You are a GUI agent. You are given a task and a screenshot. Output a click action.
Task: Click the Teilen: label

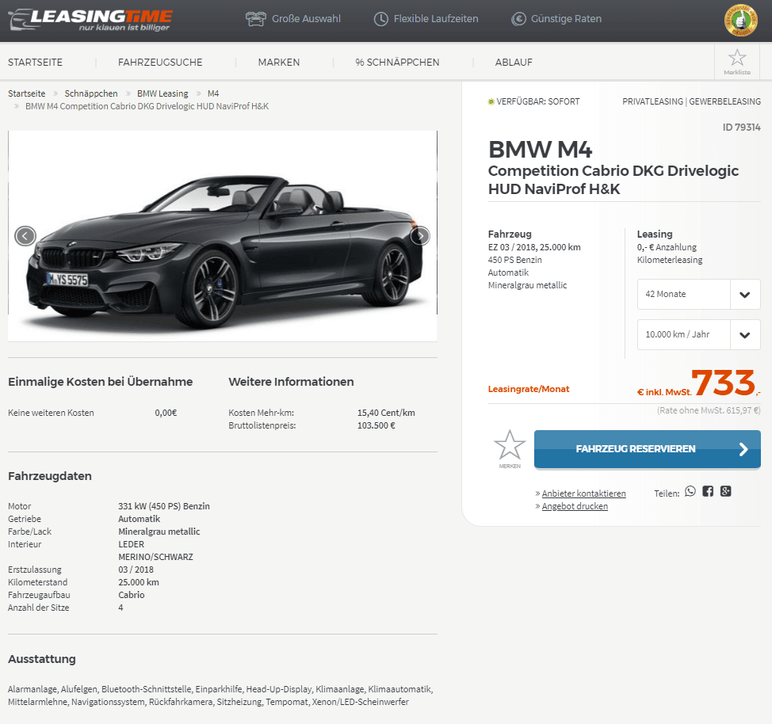coord(667,493)
